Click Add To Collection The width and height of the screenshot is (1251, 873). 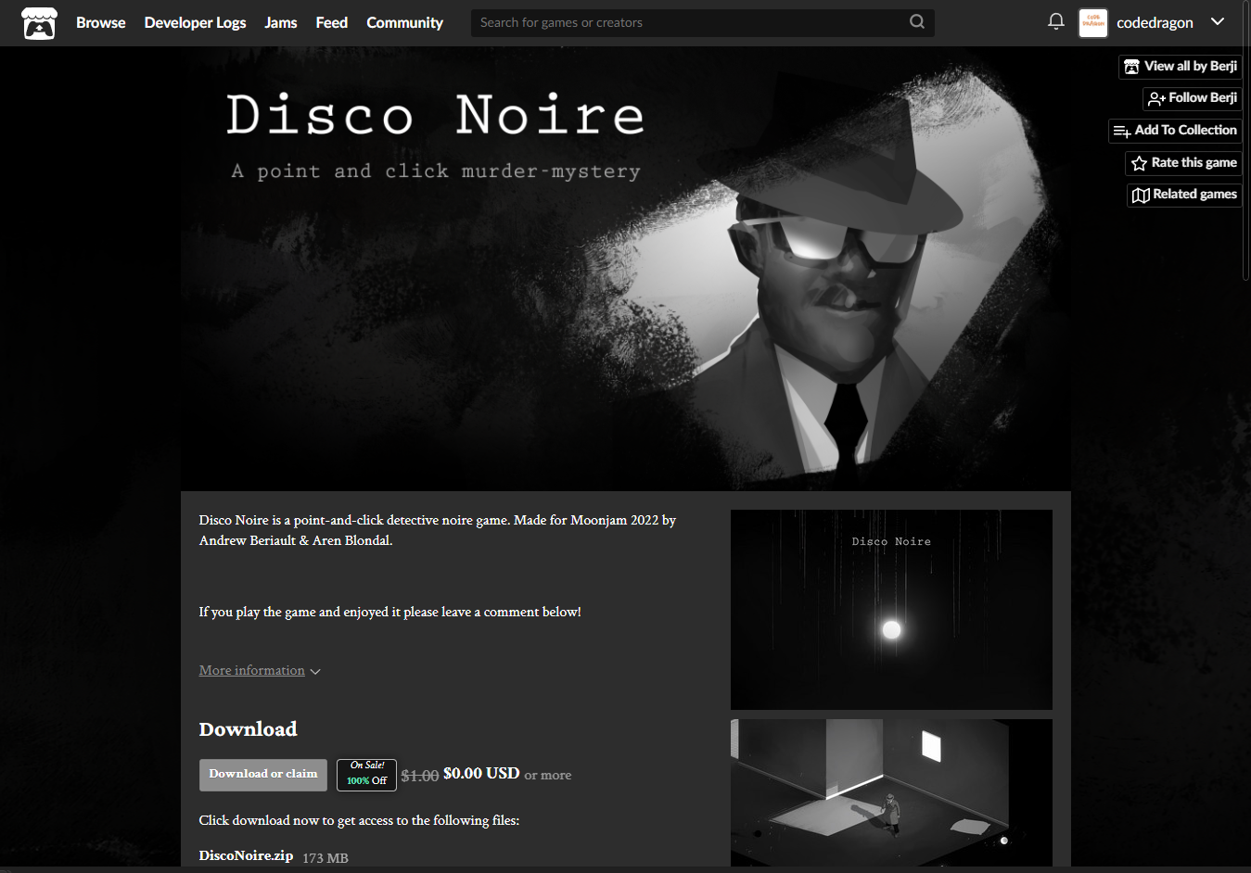tap(1175, 130)
